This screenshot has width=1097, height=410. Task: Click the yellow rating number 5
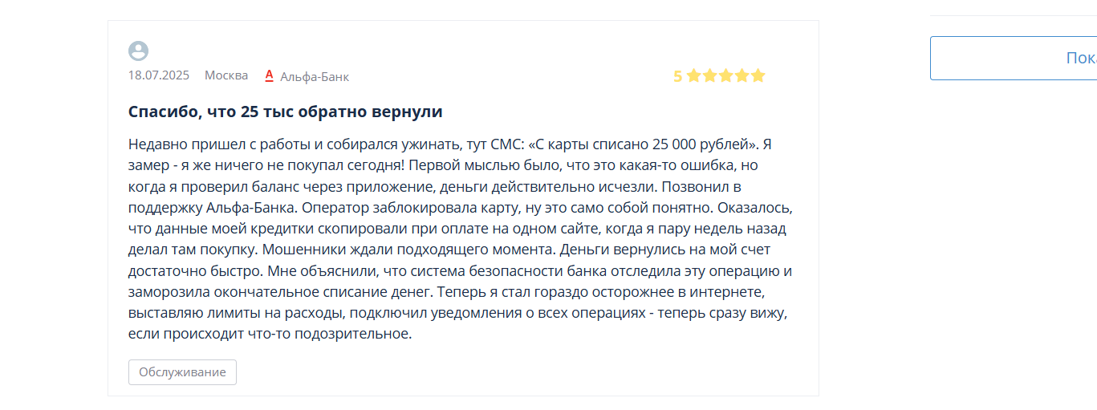click(677, 76)
